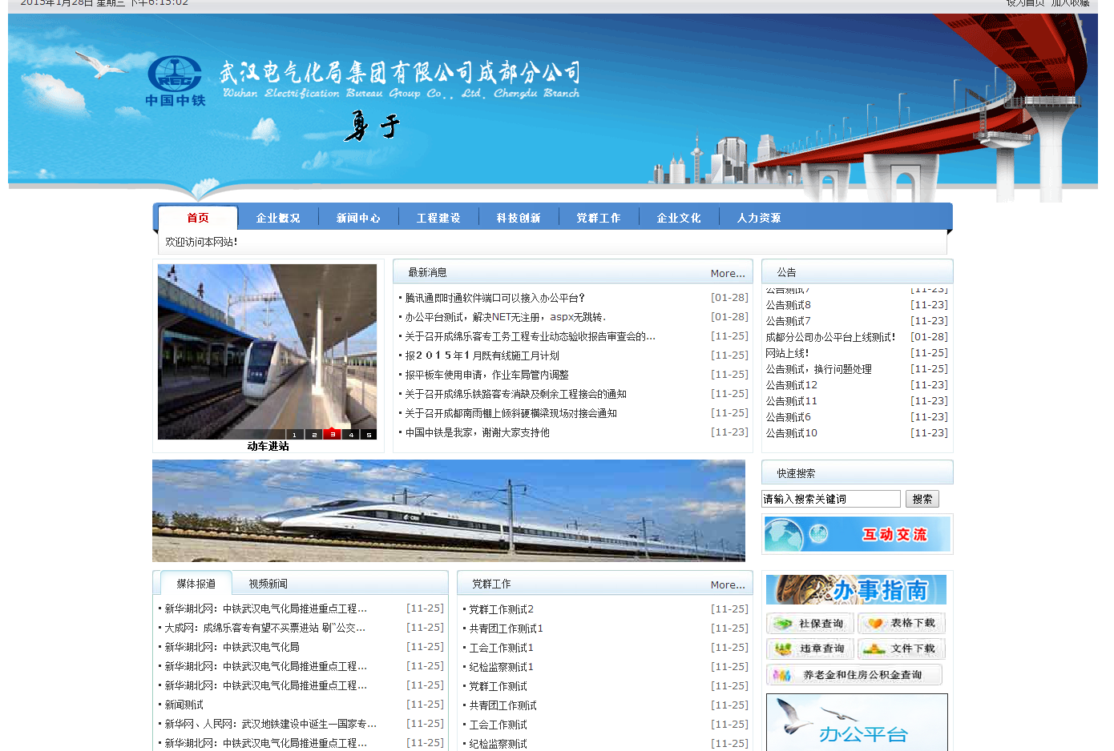
Task: Open 党群工作测试2 article
Action: pos(501,609)
